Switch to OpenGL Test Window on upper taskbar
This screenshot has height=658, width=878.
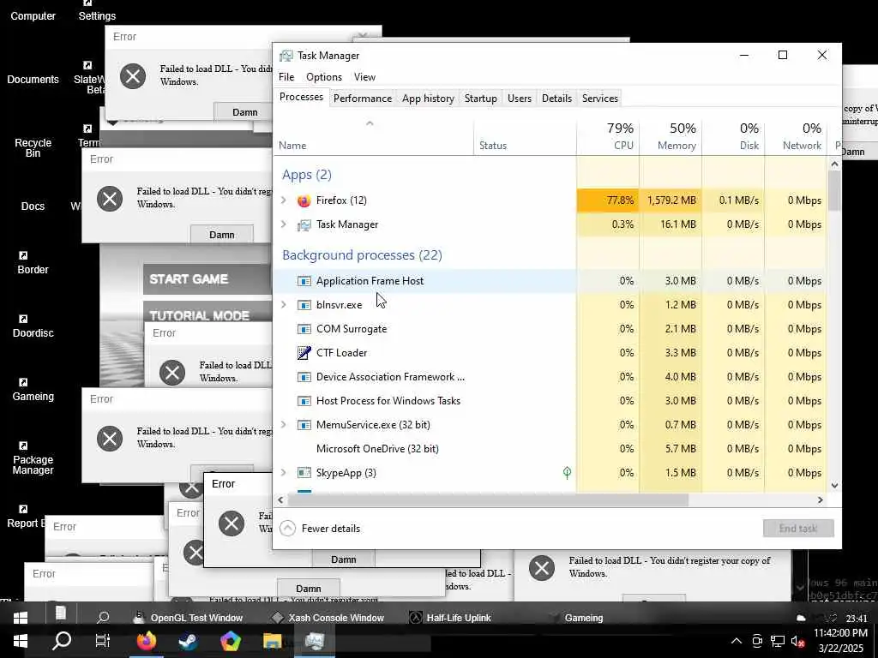[189, 618]
